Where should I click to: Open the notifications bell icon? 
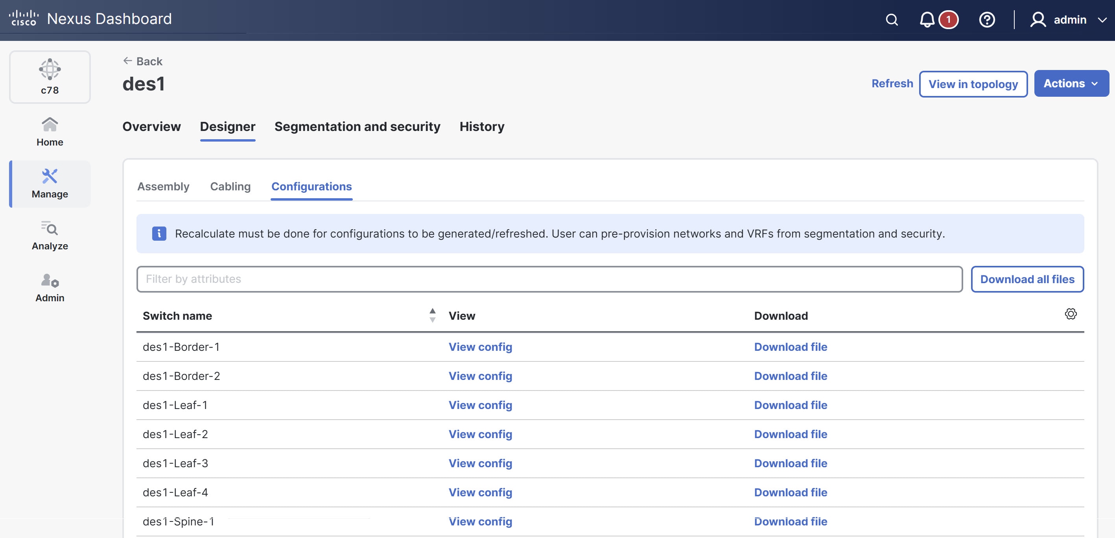point(927,20)
